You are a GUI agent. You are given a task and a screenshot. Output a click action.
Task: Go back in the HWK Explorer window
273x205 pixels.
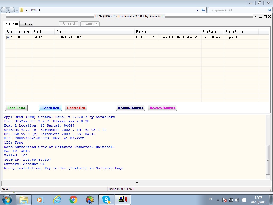[x=4, y=10]
